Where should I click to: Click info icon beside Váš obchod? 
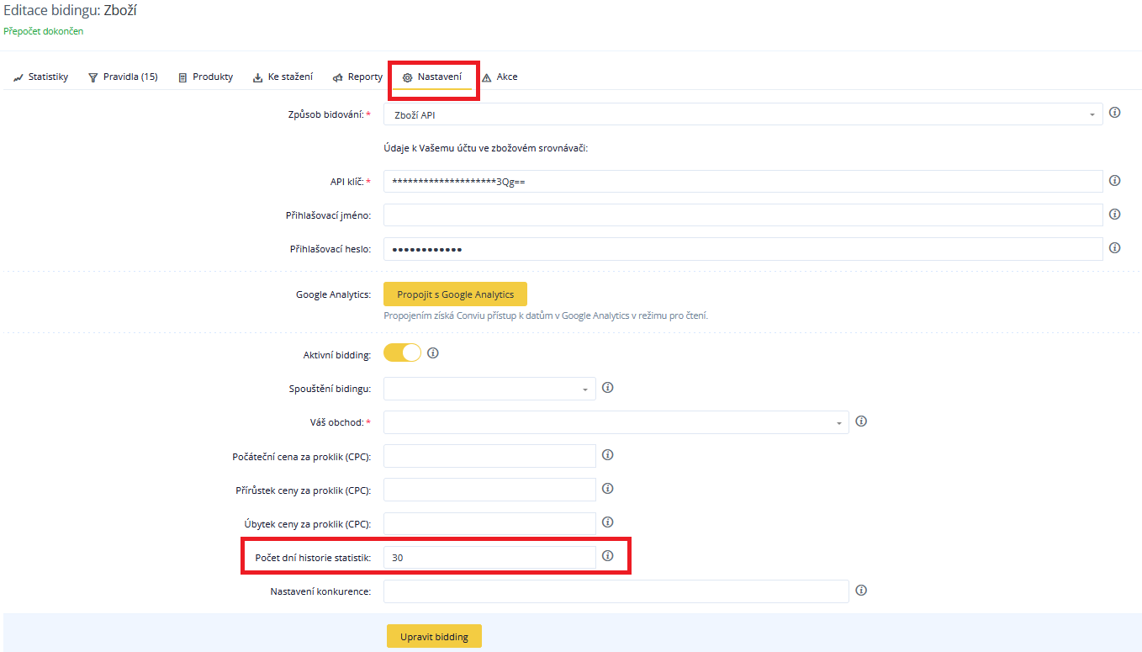pos(861,421)
